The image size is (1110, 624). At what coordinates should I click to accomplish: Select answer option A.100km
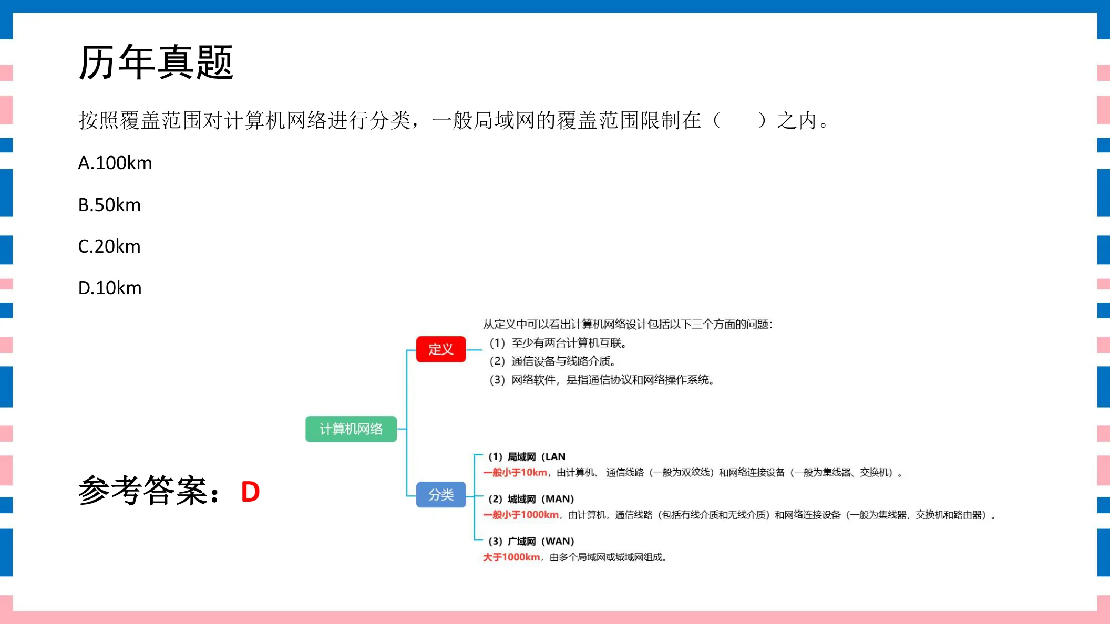(115, 163)
